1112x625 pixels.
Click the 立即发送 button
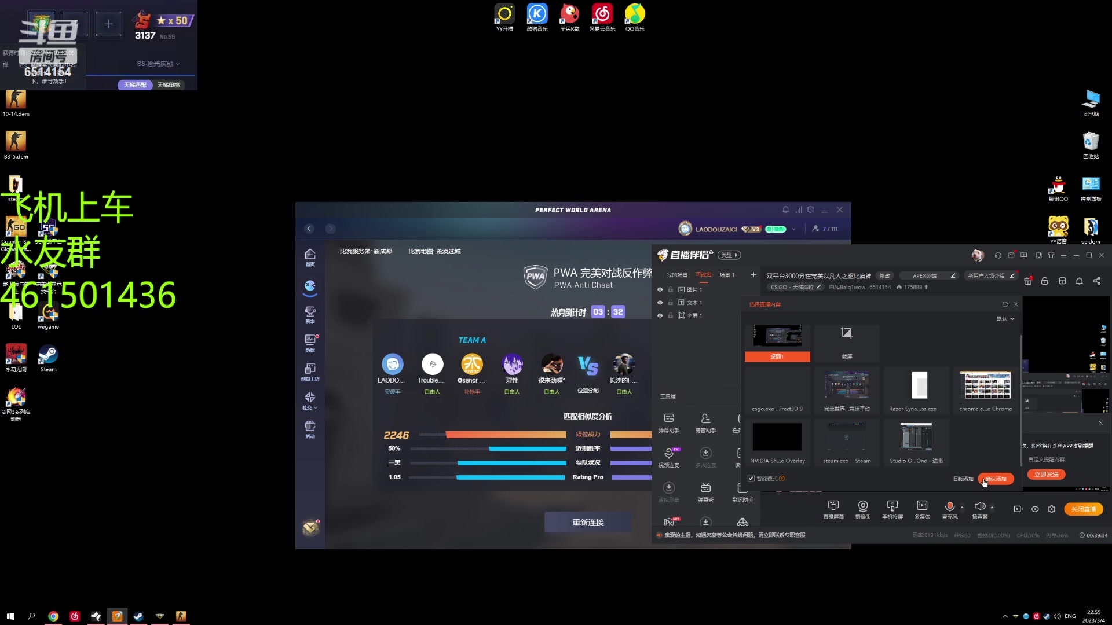click(x=1046, y=475)
